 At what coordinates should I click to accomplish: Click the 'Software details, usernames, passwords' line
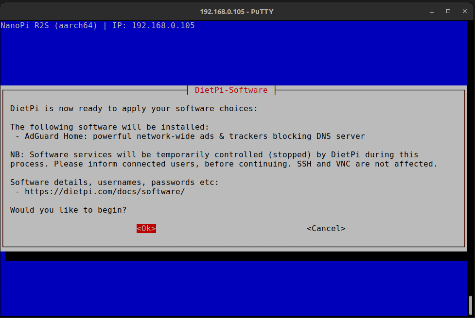pyautogui.click(x=114, y=183)
